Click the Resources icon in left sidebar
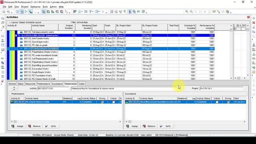 [3, 40]
